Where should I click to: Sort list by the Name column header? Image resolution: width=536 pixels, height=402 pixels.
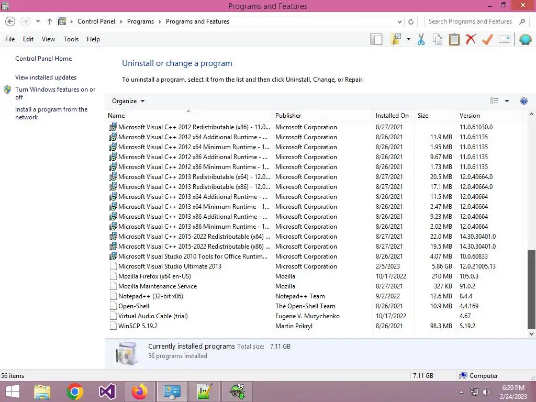pyautogui.click(x=188, y=116)
